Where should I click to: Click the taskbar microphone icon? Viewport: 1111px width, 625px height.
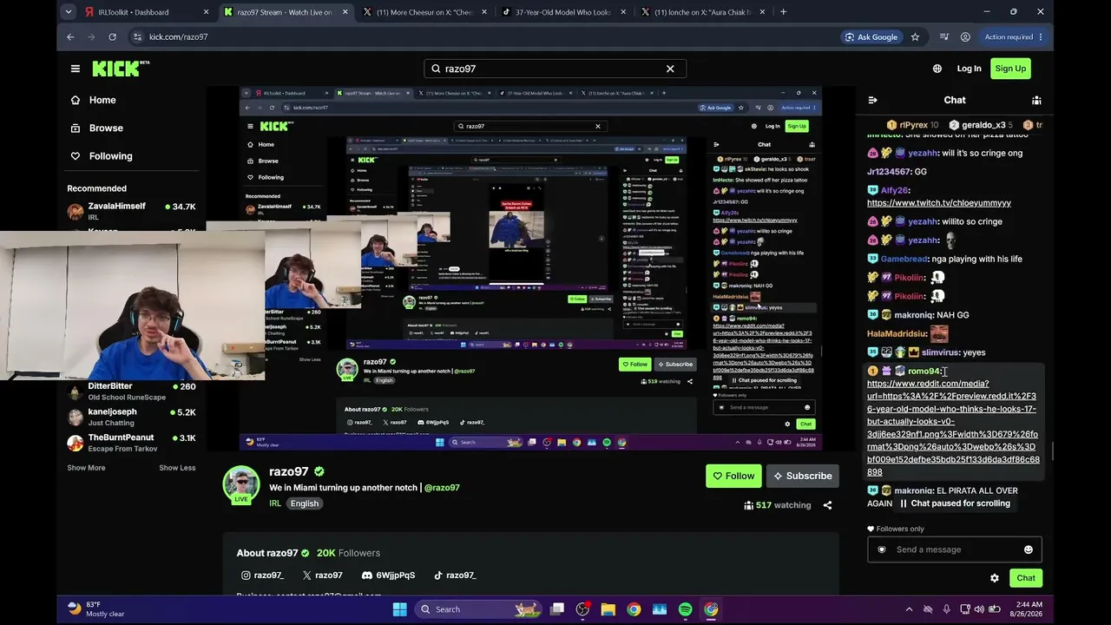click(x=946, y=609)
